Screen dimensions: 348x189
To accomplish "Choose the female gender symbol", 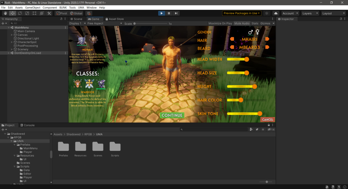I will coord(257,32).
